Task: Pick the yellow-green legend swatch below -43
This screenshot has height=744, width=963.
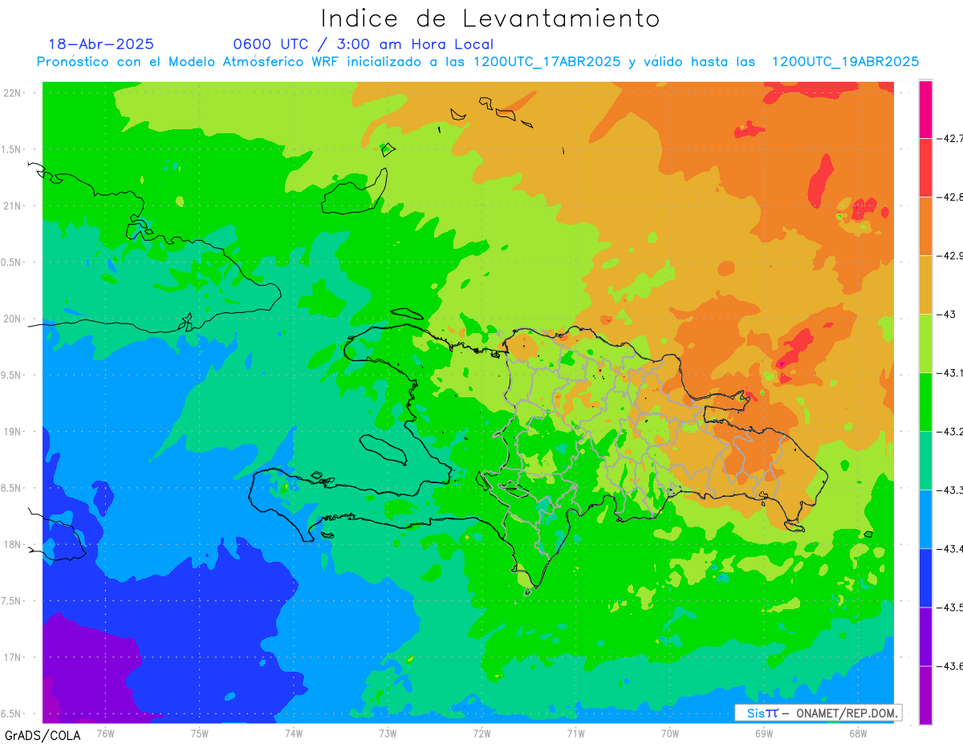Action: click(x=925, y=343)
